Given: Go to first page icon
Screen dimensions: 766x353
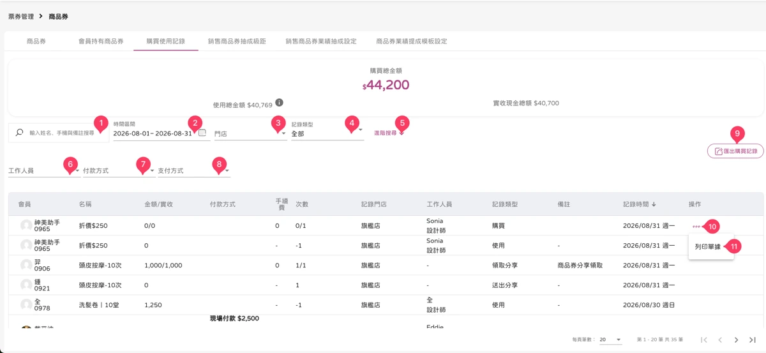Looking at the screenshot, I should (704, 340).
